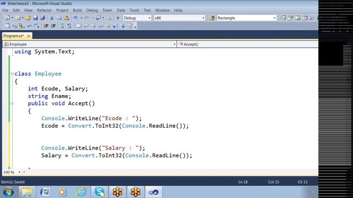Click the Paste toolbar icon
This screenshot has width=353, height=198.
coord(66,18)
